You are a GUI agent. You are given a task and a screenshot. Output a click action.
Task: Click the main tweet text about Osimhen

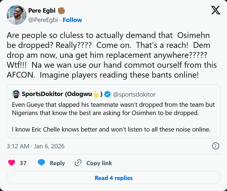point(112,55)
